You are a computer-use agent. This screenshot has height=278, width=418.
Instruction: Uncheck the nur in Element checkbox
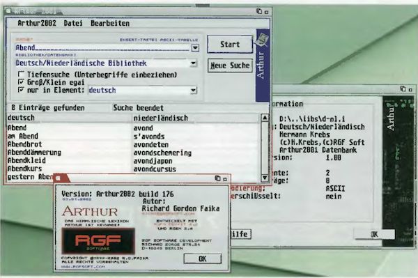coord(21,90)
